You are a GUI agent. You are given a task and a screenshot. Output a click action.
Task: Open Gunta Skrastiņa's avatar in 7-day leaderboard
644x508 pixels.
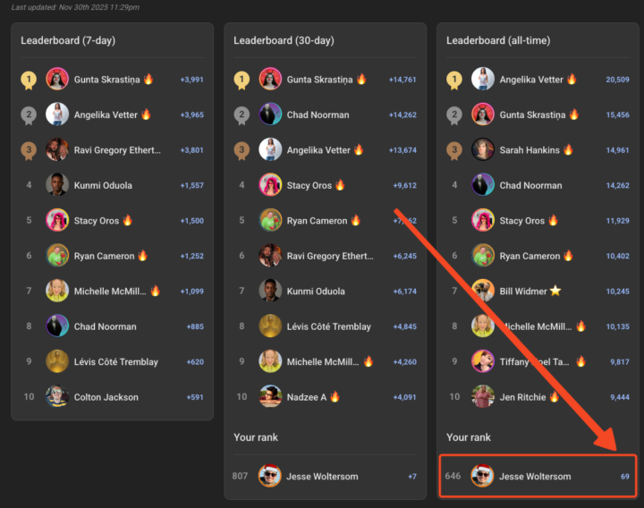57,79
